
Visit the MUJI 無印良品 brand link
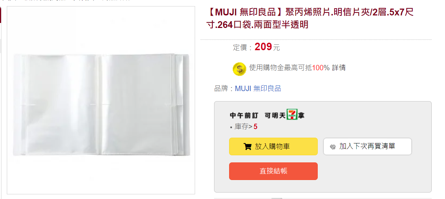click(258, 89)
